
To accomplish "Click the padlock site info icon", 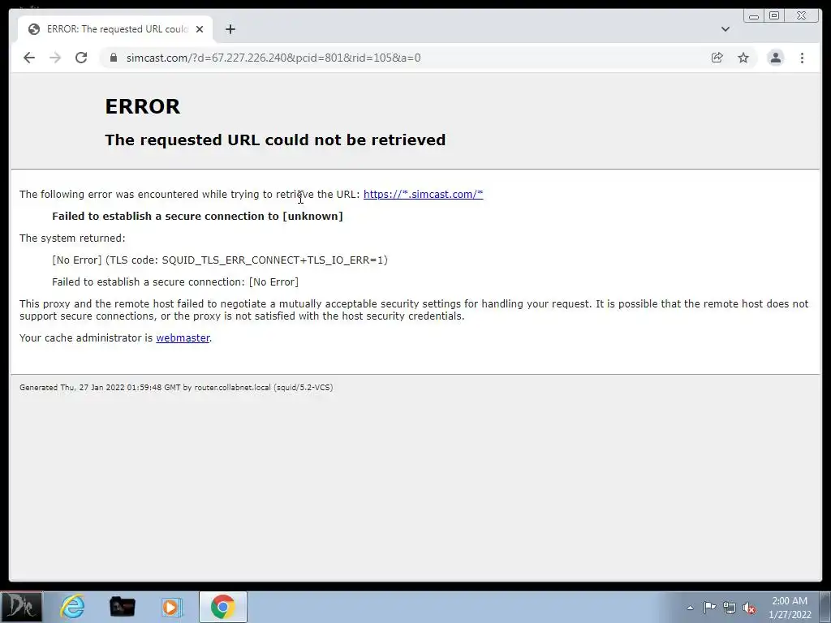I will click(113, 58).
